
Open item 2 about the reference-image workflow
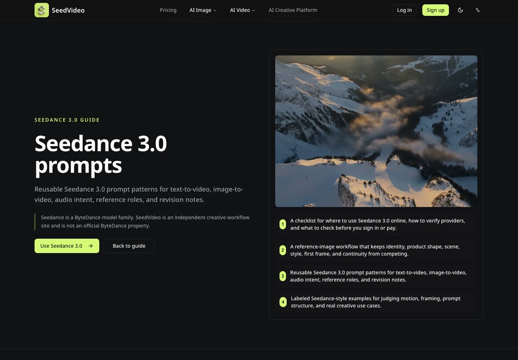(x=376, y=250)
